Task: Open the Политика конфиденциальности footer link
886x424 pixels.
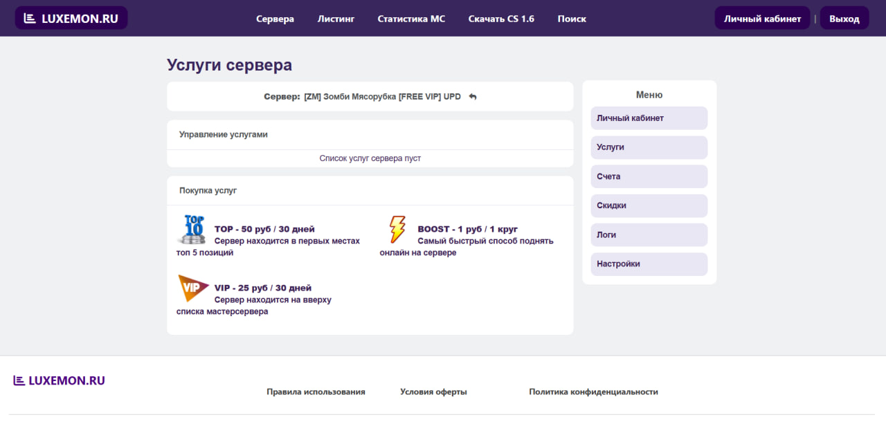Action: point(593,391)
